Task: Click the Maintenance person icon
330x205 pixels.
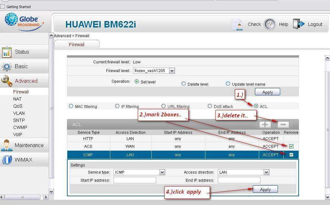Action: point(7,145)
